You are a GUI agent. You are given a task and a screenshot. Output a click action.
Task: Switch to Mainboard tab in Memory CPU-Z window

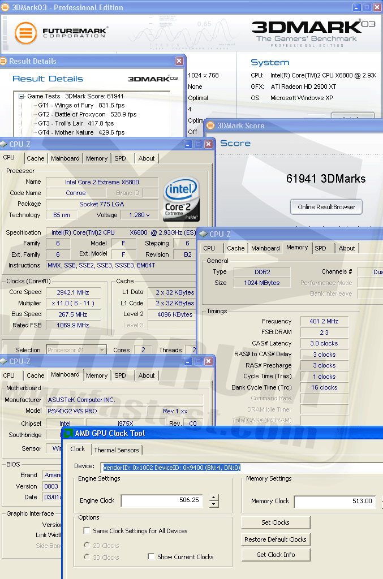[265, 249]
